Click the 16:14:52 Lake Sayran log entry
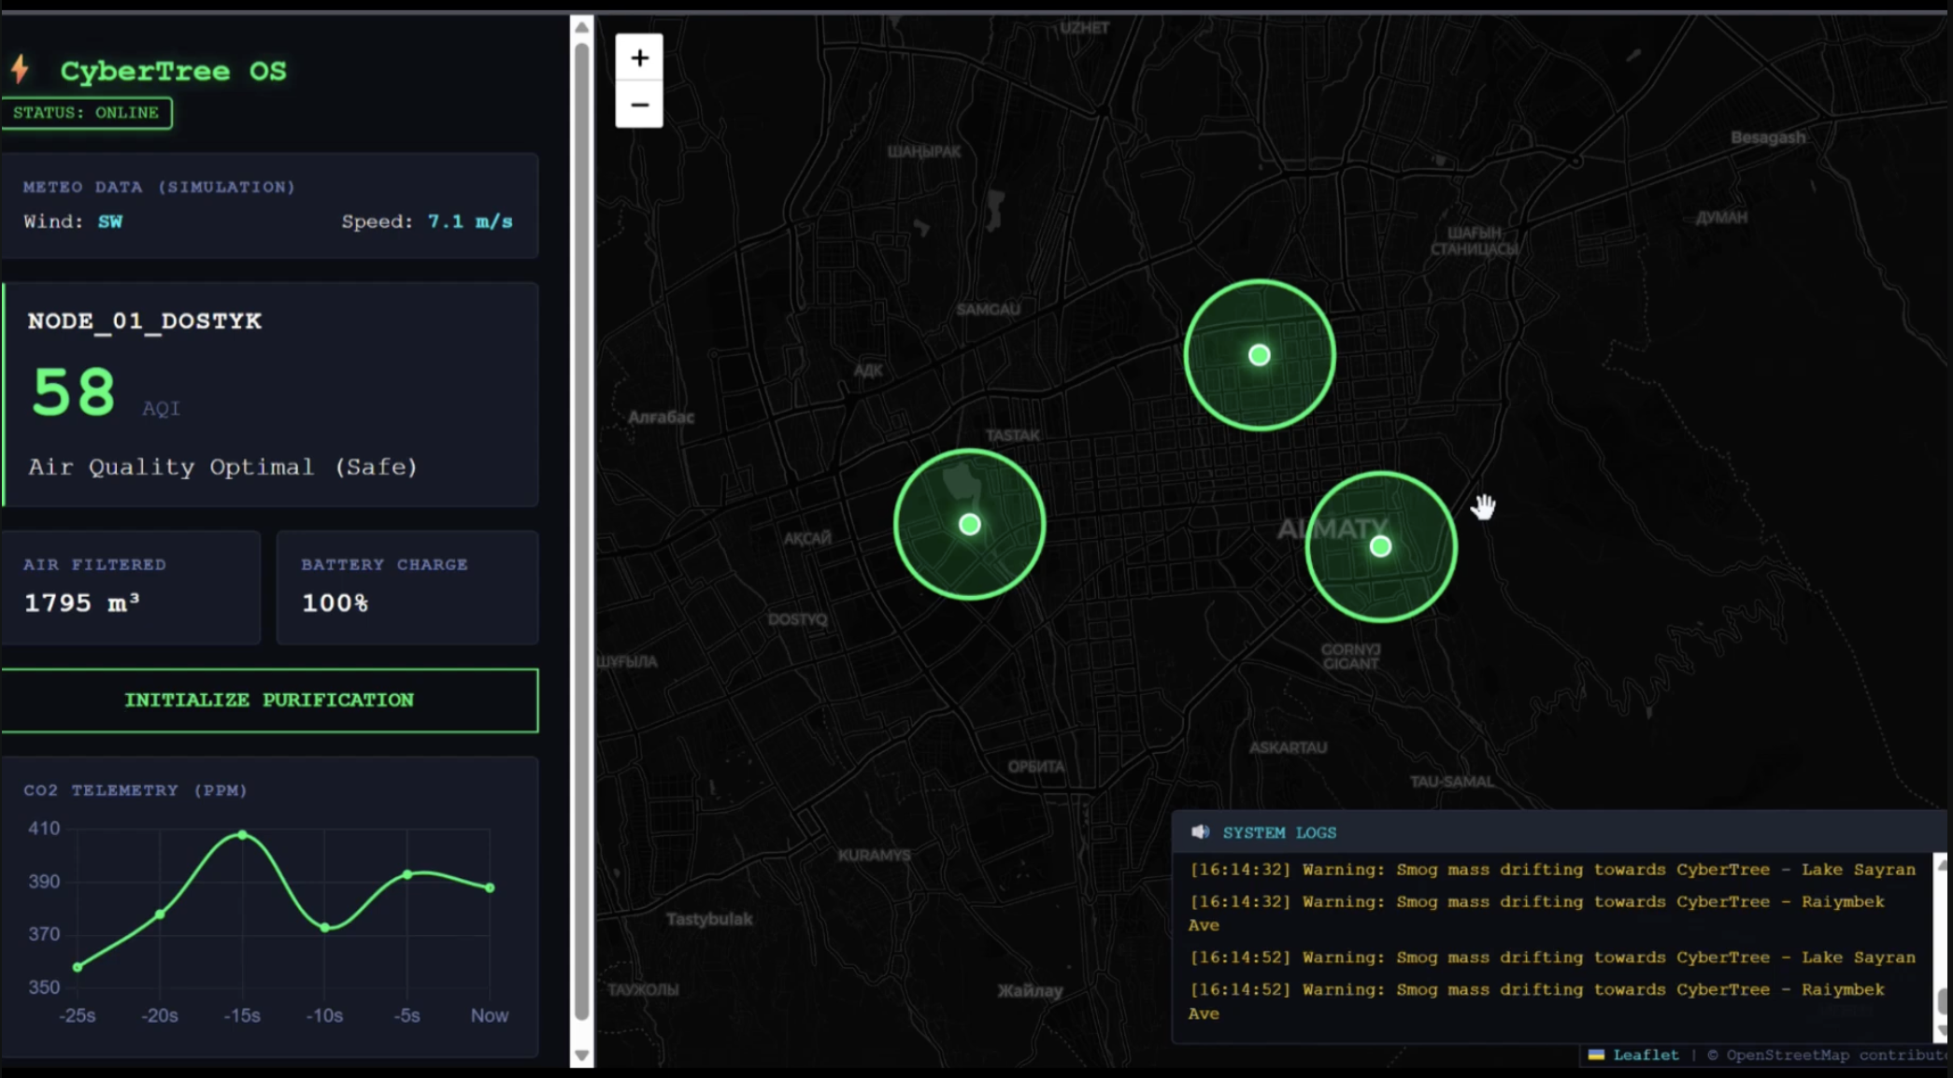1953x1078 pixels. pos(1552,957)
